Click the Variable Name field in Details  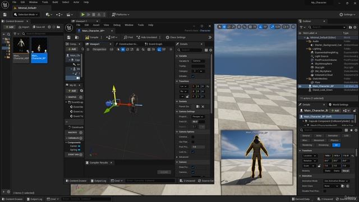pos(198,61)
